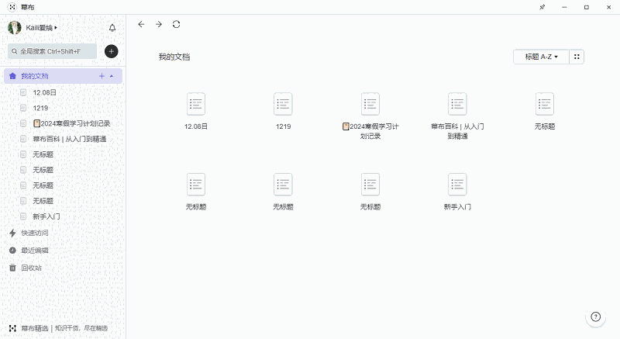The image size is (620, 339).
Task: Open the 2024寒假学习计划记录 document card
Action: coord(370,116)
